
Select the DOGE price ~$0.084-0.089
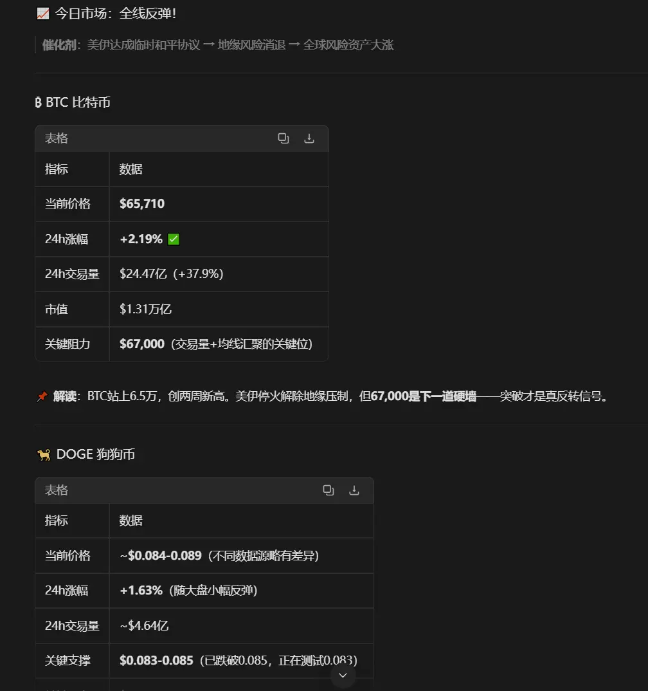161,555
